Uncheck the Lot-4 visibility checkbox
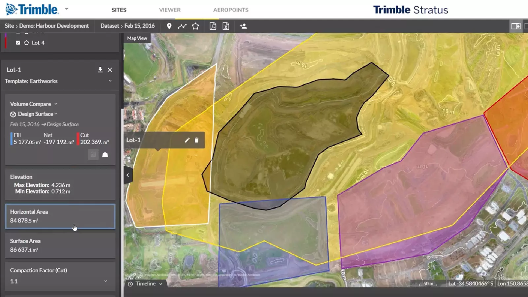 (18, 43)
